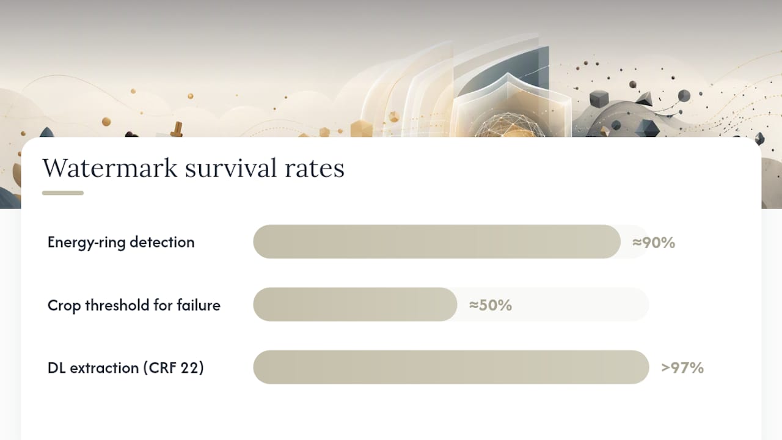Image resolution: width=782 pixels, height=440 pixels.
Task: Click the dark octahedron shape at header right
Action: pos(646,128)
